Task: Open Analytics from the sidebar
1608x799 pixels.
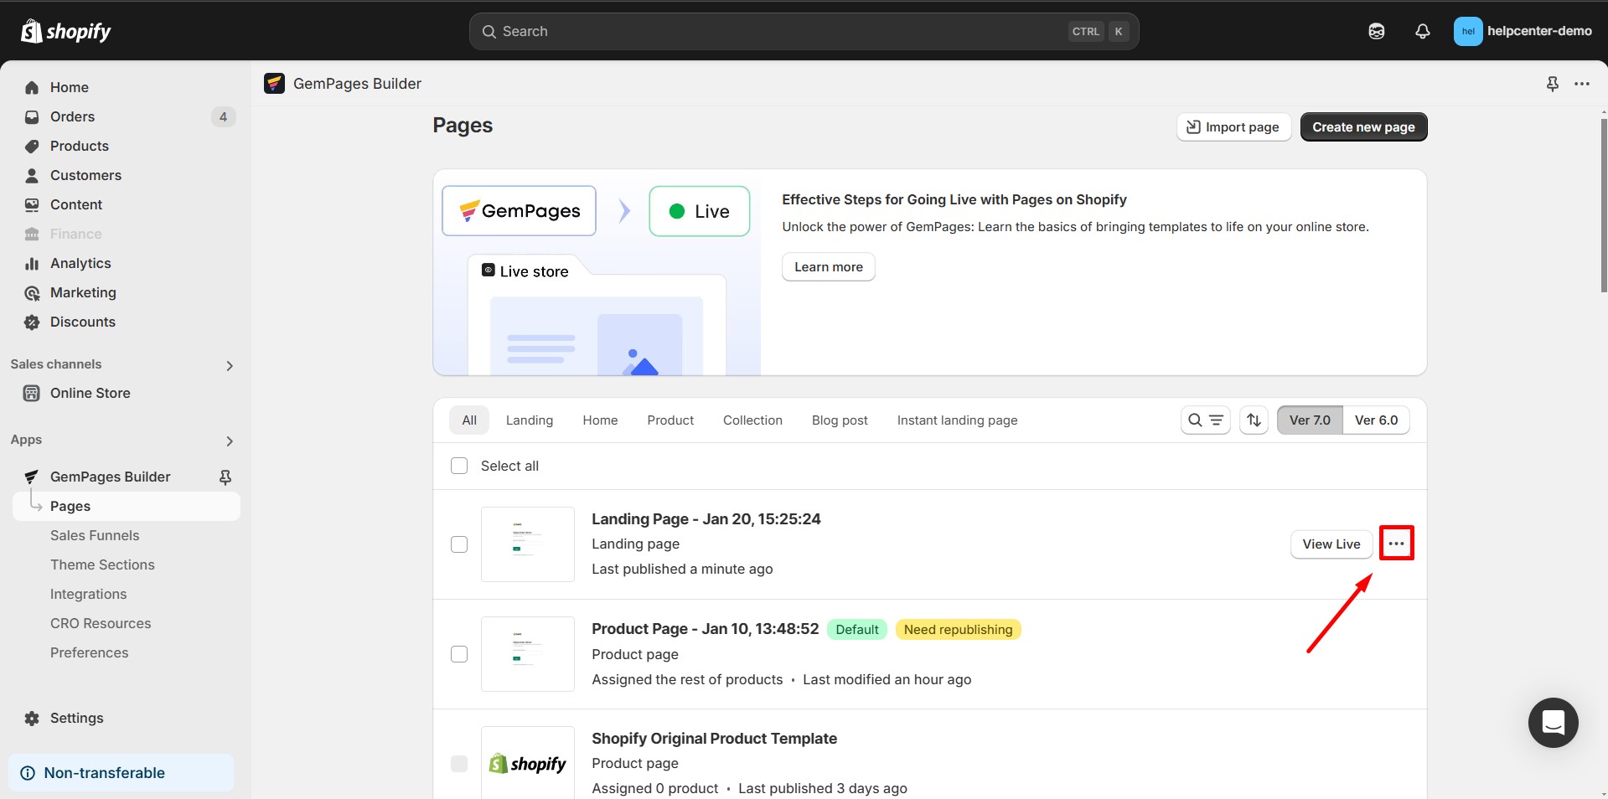Action: pyautogui.click(x=80, y=263)
